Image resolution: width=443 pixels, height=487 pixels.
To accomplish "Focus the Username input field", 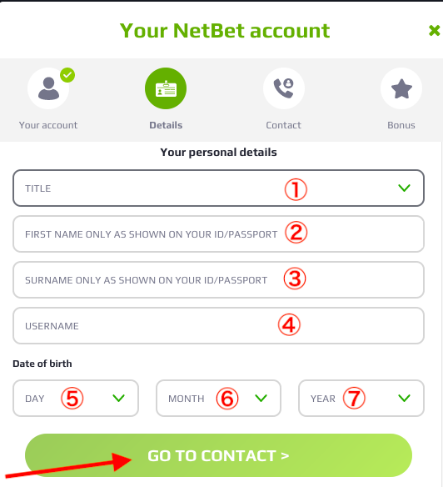I will coord(218,326).
